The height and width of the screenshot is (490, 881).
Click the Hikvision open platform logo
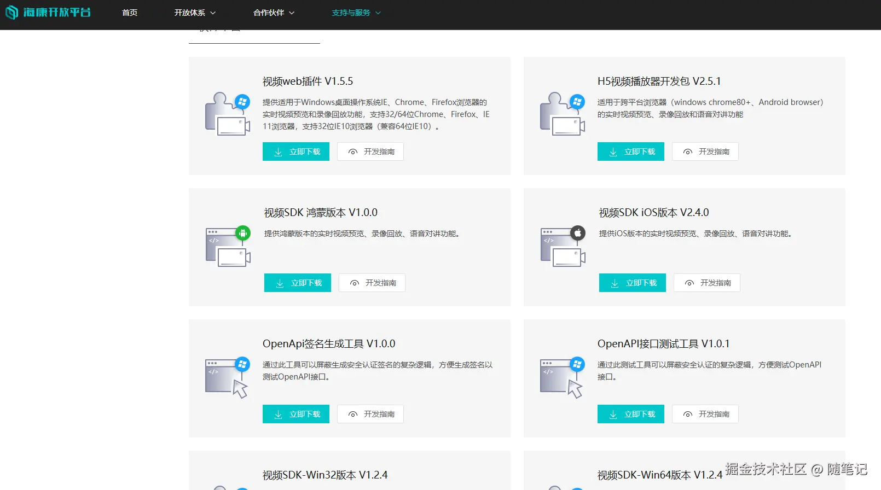click(48, 12)
